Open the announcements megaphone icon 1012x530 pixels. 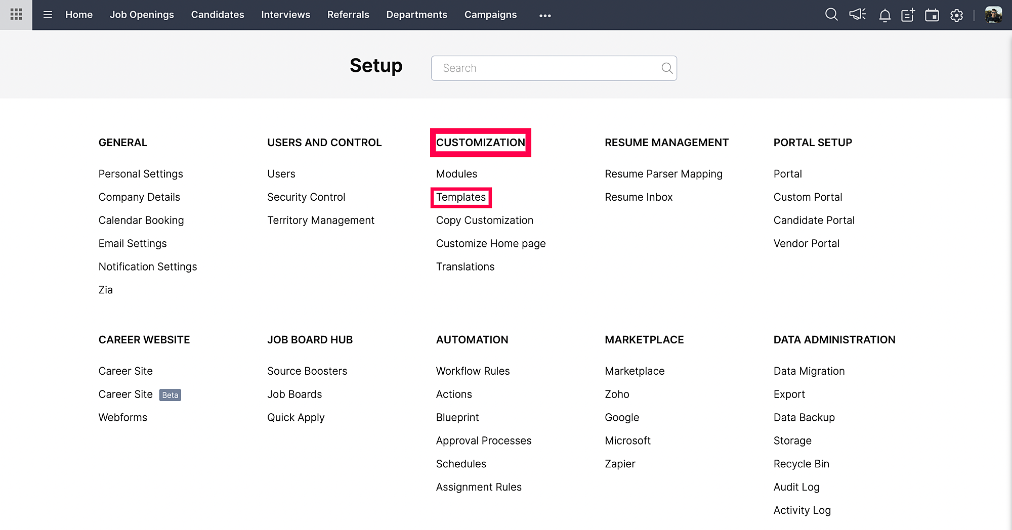pyautogui.click(x=857, y=15)
